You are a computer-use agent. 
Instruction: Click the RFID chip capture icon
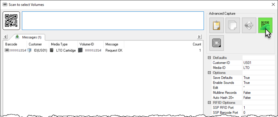pyautogui.click(x=216, y=43)
